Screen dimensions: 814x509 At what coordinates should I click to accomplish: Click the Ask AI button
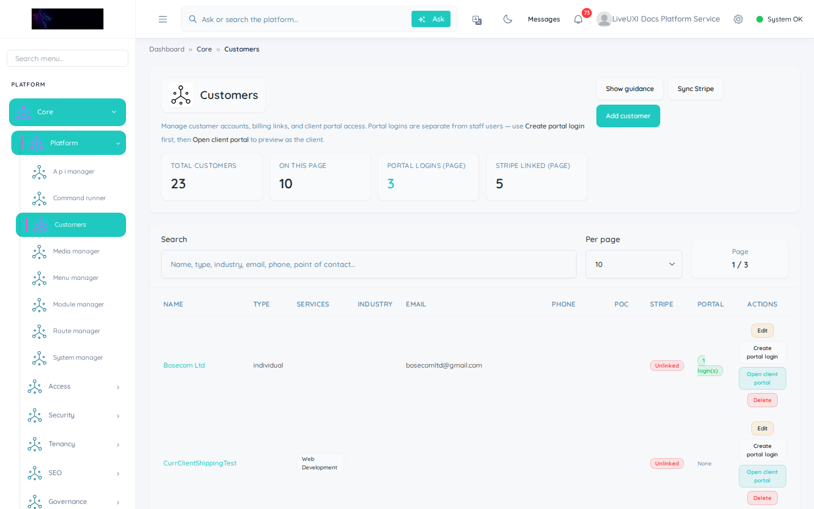431,19
